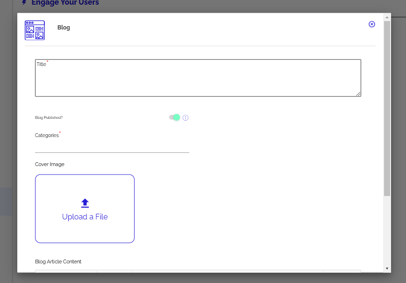The height and width of the screenshot is (283, 406).
Task: Click the Blog heading text
Action: click(64, 28)
